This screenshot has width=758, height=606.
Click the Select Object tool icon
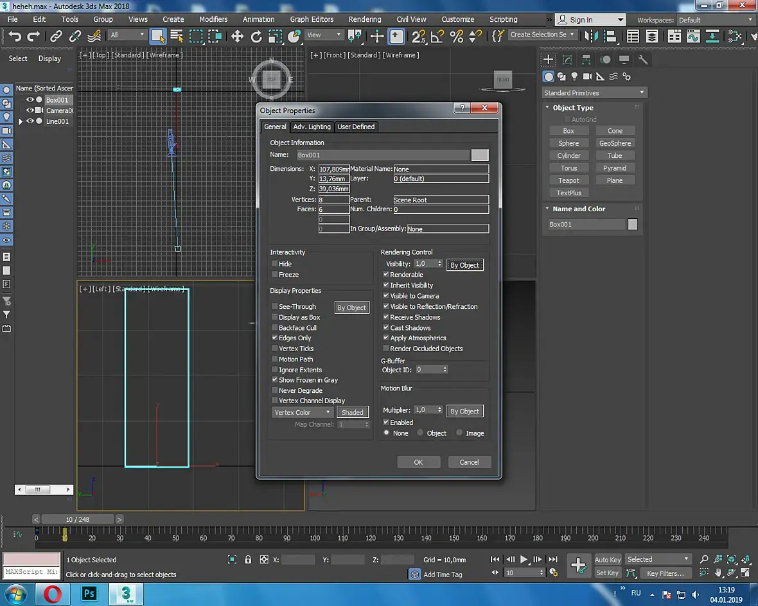point(157,36)
